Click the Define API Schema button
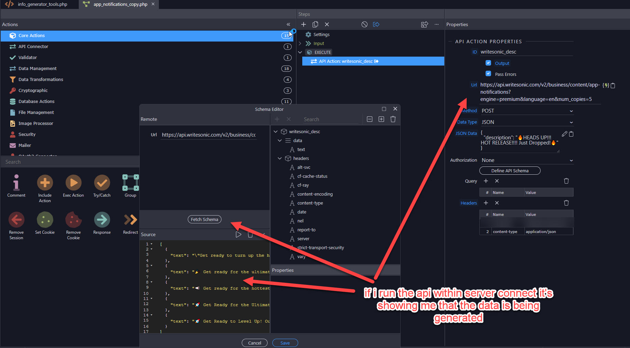The width and height of the screenshot is (630, 348). [x=510, y=171]
